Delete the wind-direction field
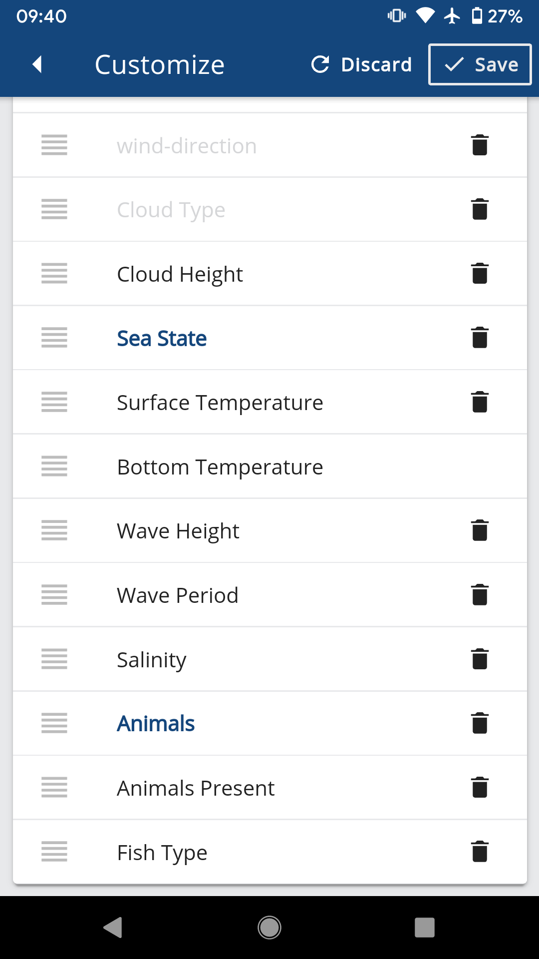The width and height of the screenshot is (539, 959). click(480, 145)
